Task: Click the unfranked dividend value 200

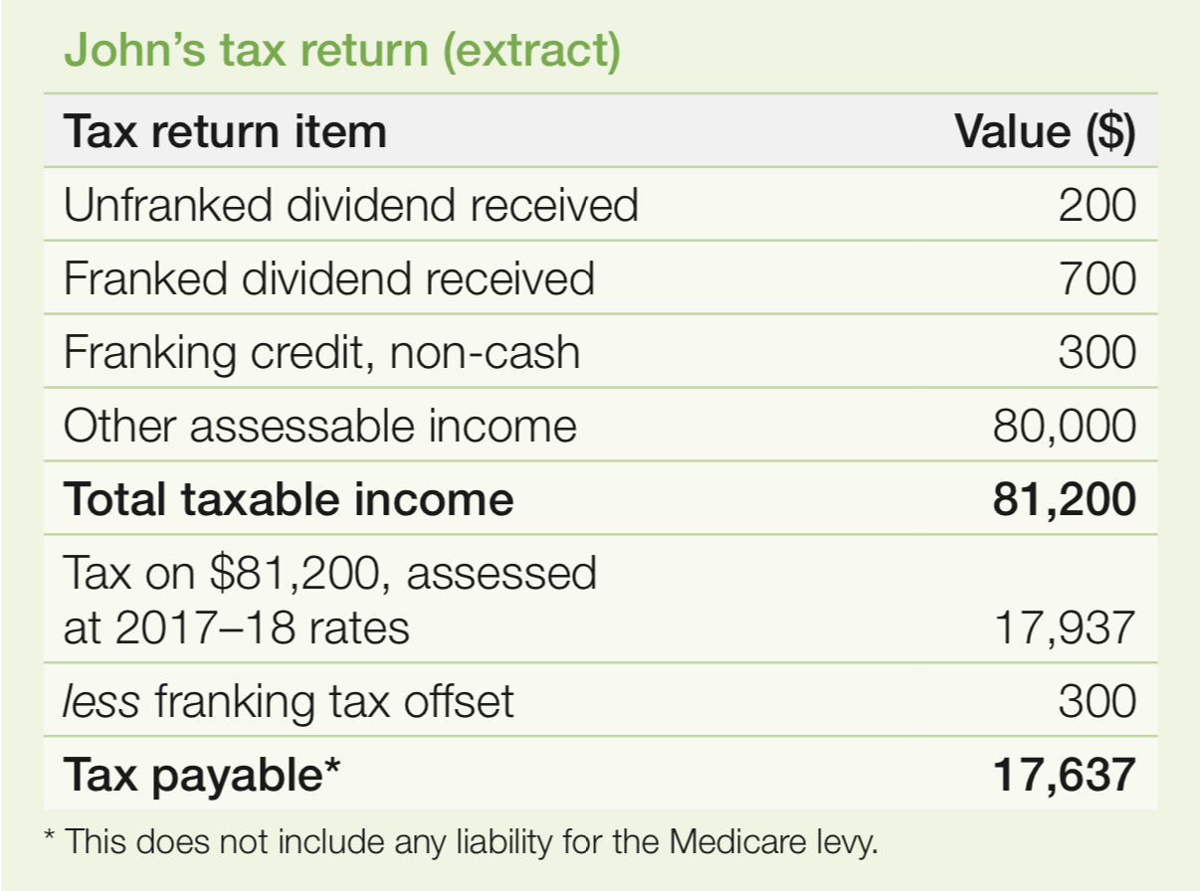Action: (1097, 205)
